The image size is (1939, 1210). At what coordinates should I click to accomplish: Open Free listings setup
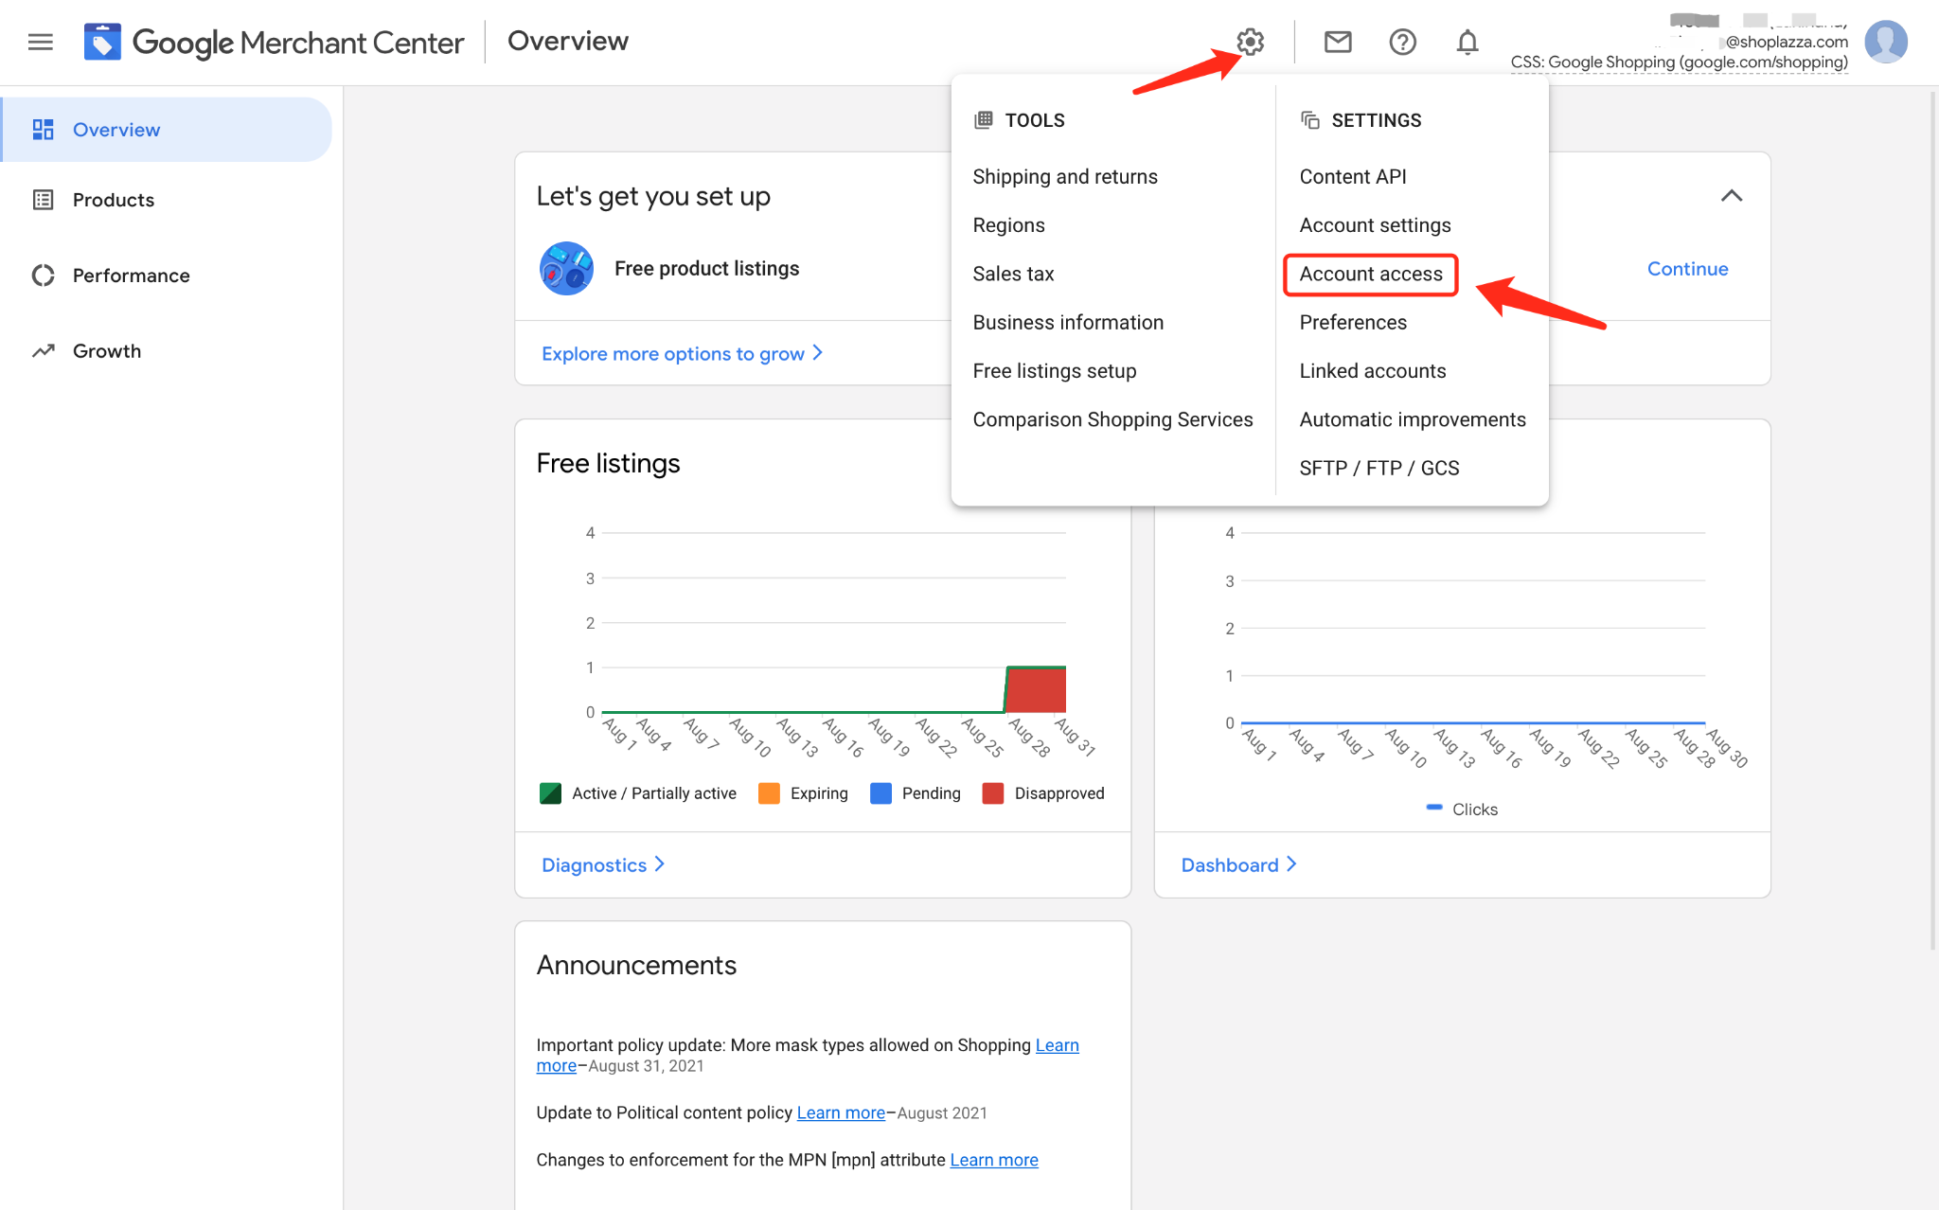coord(1055,371)
